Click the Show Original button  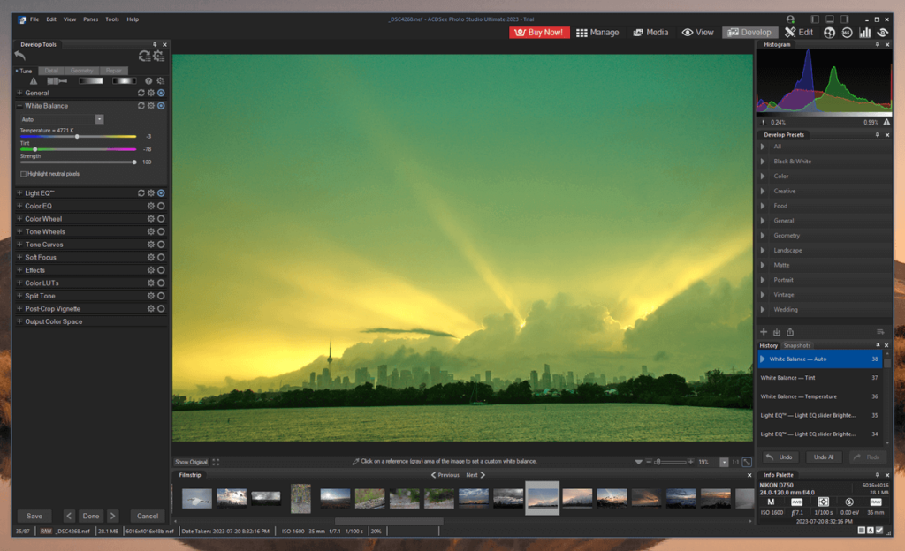point(191,462)
